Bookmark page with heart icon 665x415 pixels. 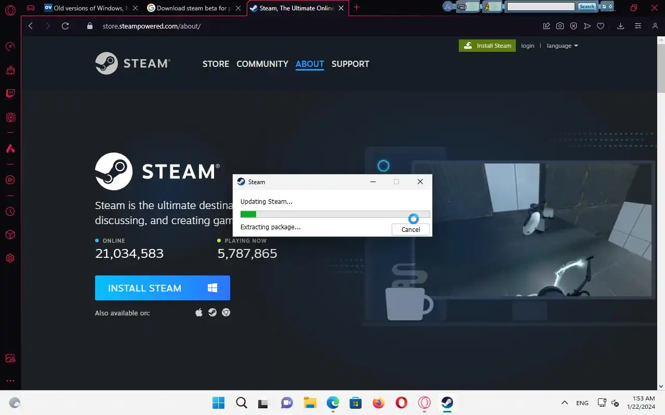coord(601,26)
